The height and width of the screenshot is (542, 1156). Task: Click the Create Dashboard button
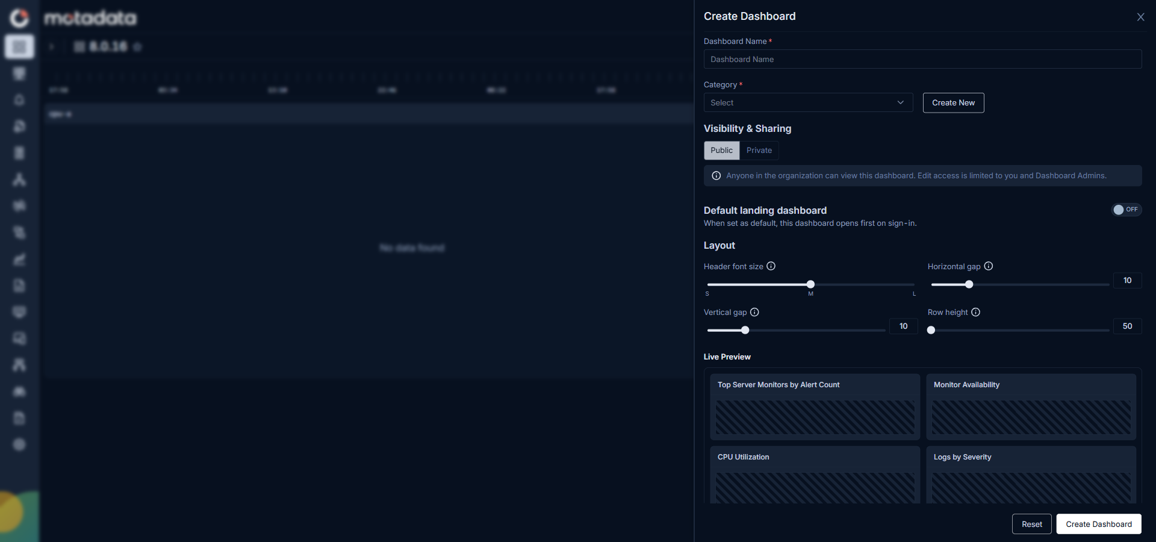[1099, 524]
